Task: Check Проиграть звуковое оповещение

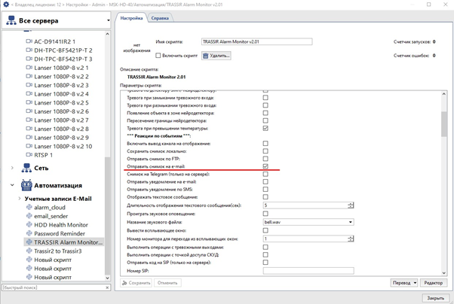Action: pyautogui.click(x=265, y=214)
